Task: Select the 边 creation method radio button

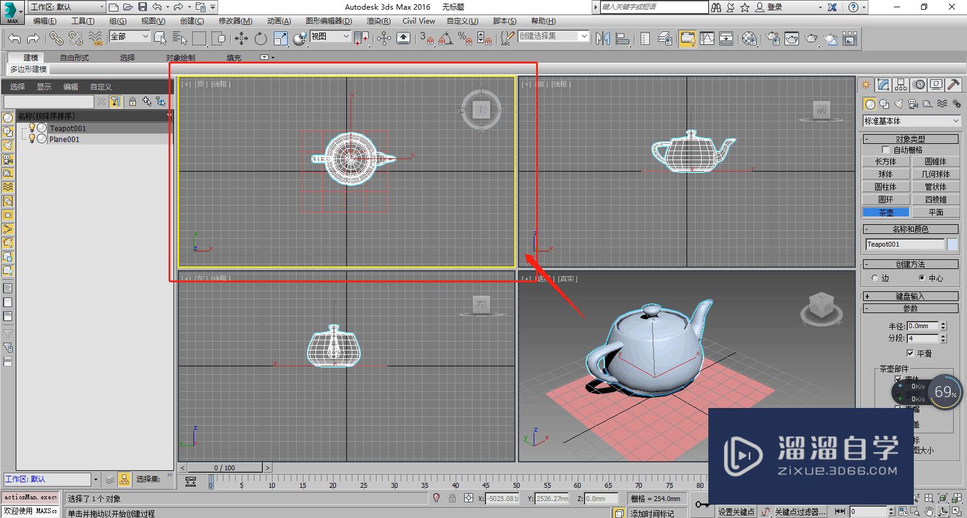Action: (x=875, y=278)
